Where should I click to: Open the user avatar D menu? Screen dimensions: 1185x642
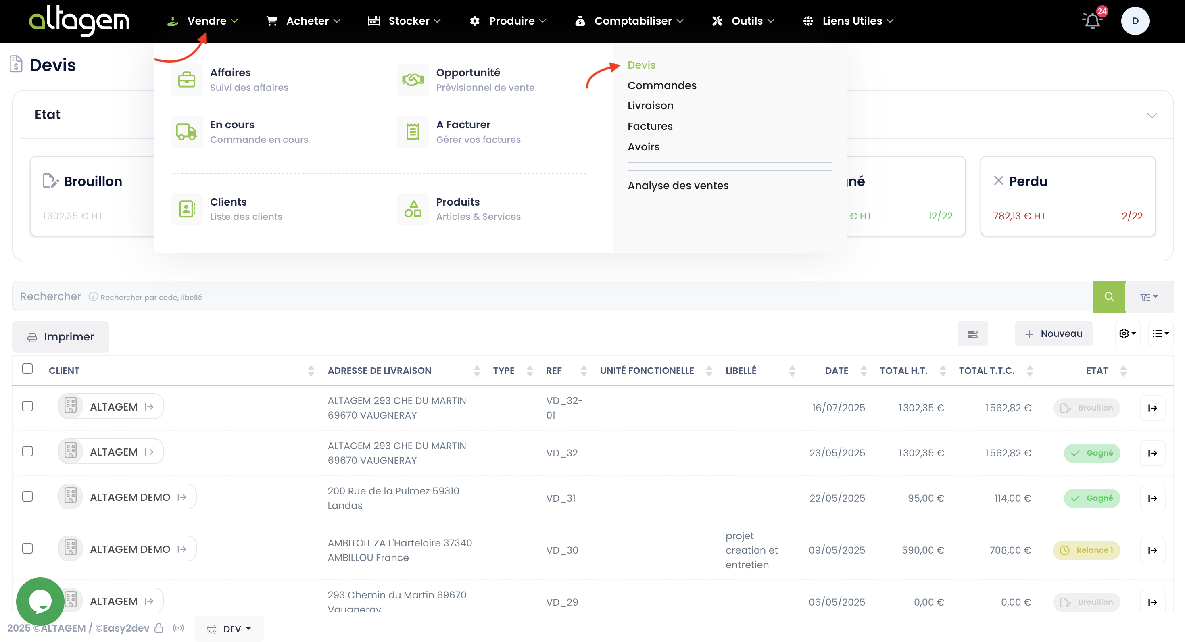[x=1135, y=21]
